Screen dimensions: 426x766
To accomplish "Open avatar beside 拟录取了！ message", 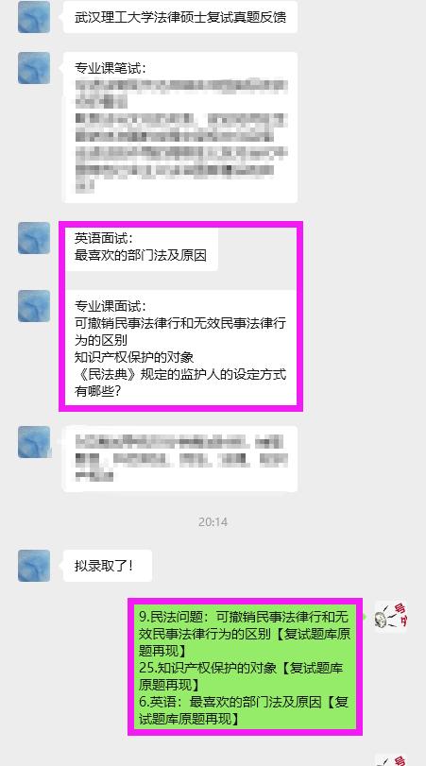I will tap(34, 566).
